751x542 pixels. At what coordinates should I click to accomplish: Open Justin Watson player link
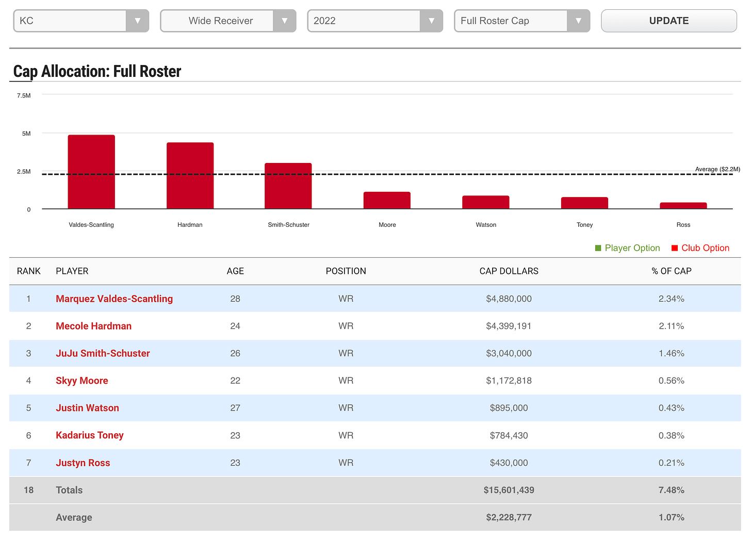pyautogui.click(x=87, y=408)
